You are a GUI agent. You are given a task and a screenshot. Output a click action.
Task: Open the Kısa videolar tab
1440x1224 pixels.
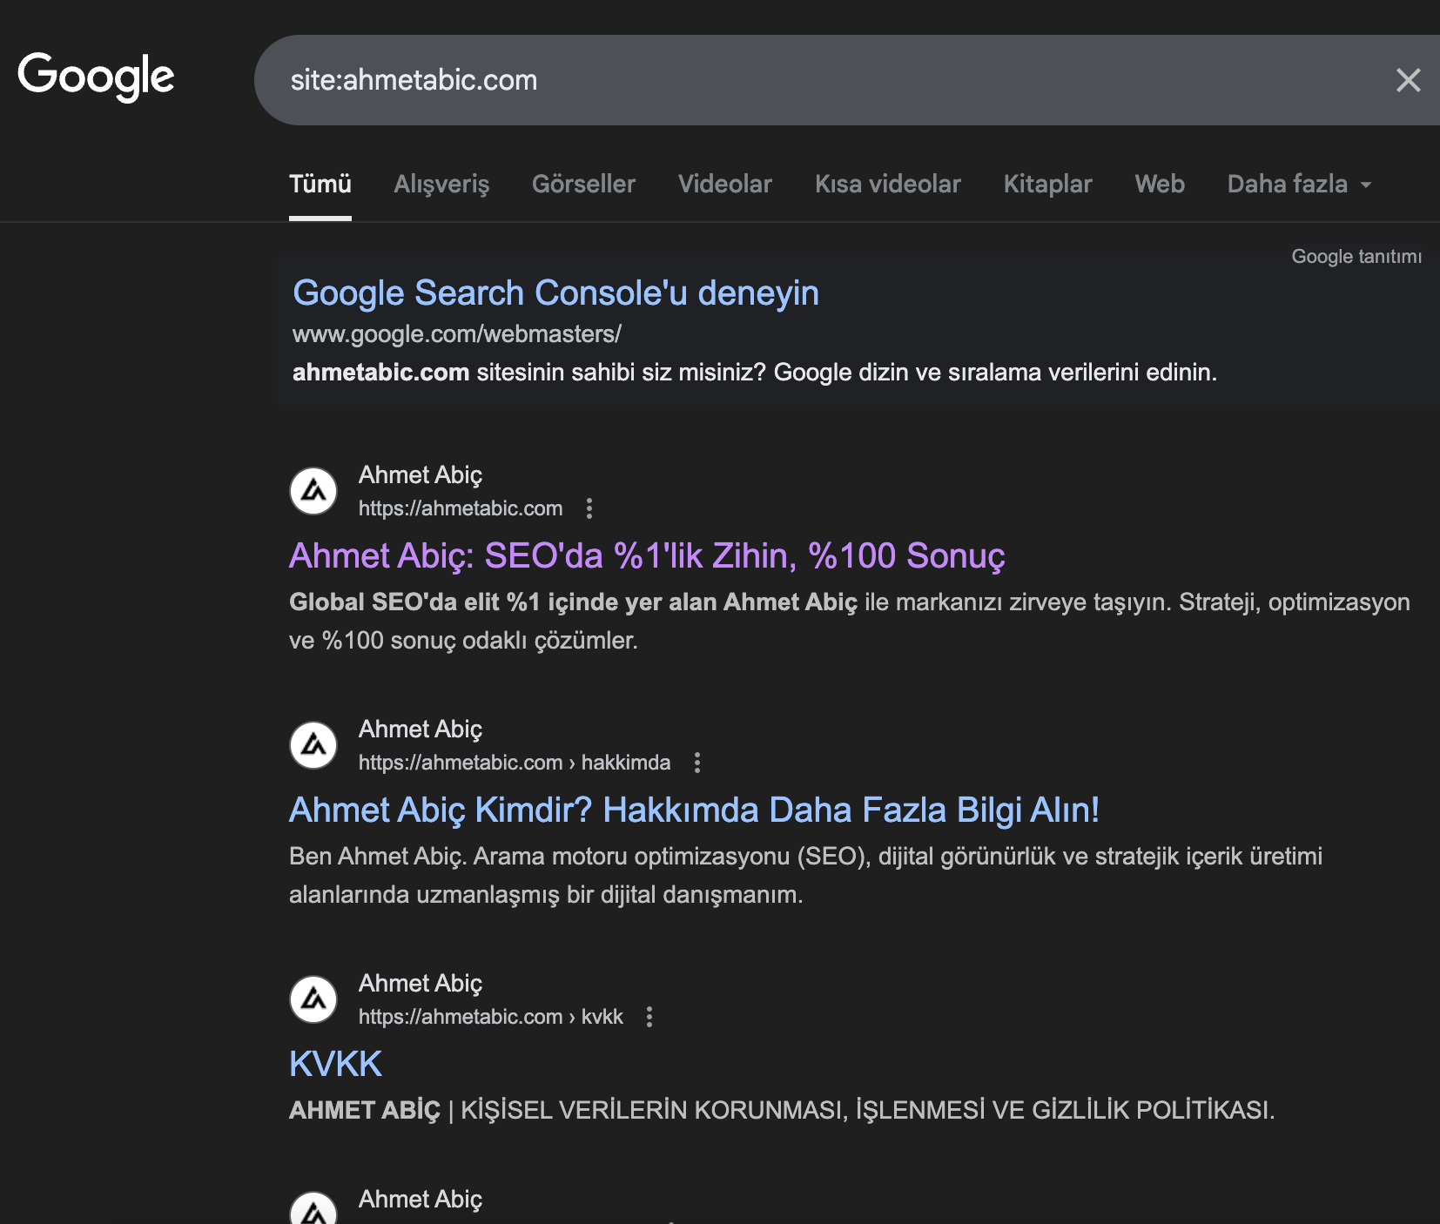point(887,185)
